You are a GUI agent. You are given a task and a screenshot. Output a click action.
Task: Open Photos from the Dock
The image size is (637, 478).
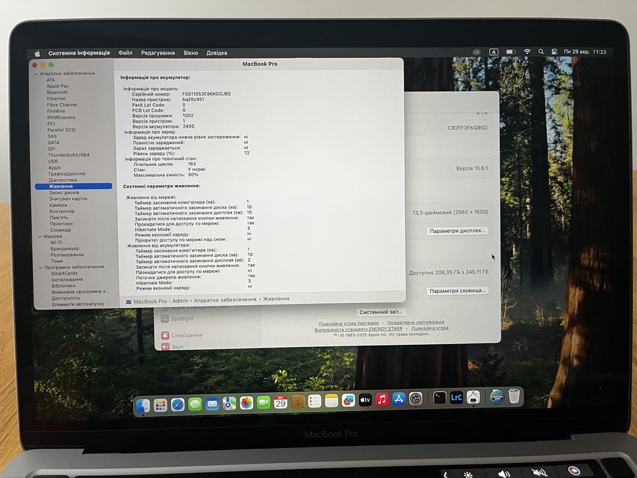click(246, 403)
